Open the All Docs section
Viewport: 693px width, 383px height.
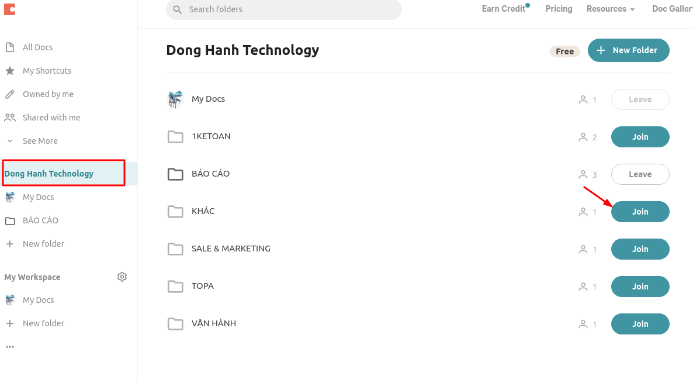37,47
